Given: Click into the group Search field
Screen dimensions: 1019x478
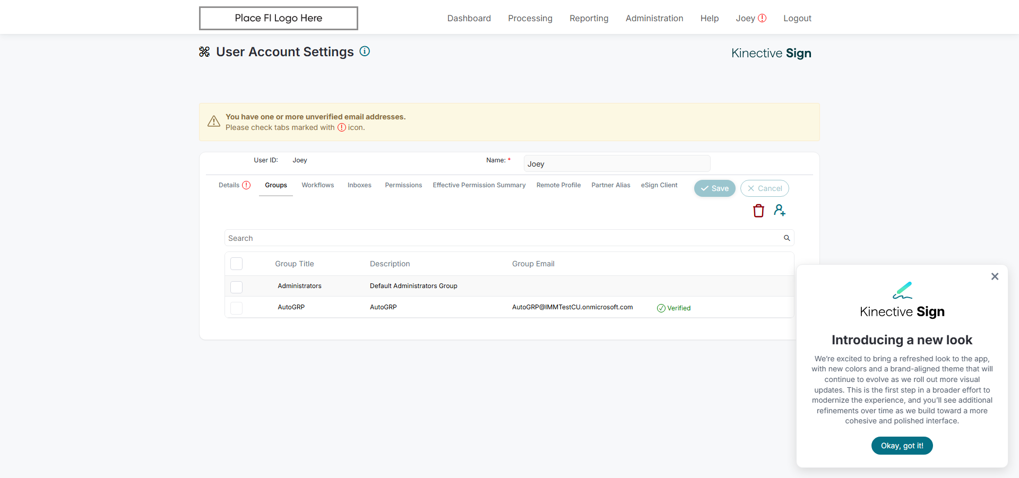Looking at the screenshot, I should tap(502, 238).
